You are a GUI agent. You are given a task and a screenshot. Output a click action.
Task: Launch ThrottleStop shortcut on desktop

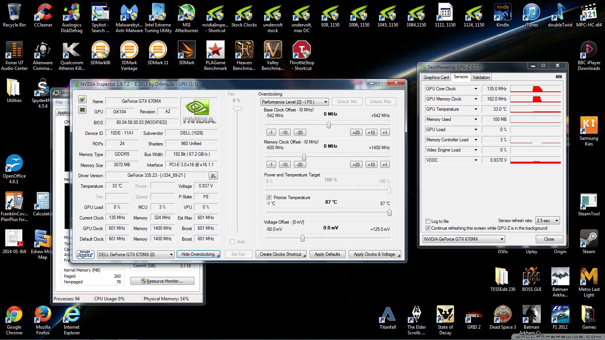pos(302,56)
